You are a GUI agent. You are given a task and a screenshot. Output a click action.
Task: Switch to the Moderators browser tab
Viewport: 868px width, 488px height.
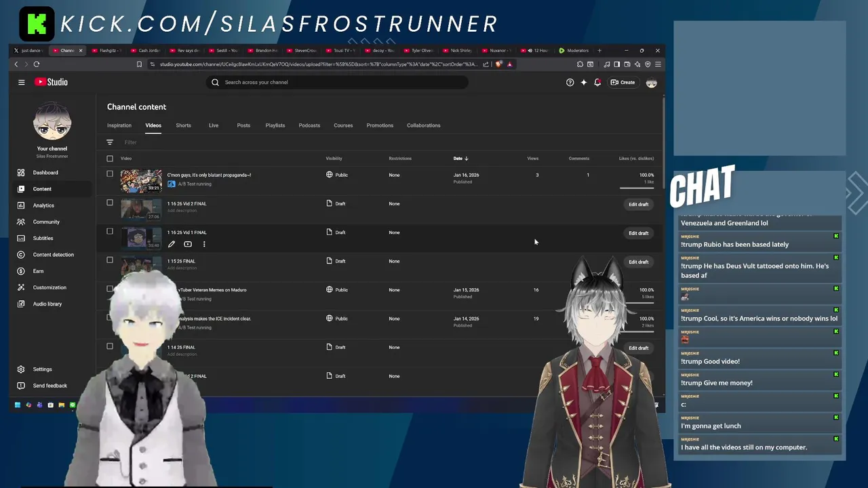[574, 50]
